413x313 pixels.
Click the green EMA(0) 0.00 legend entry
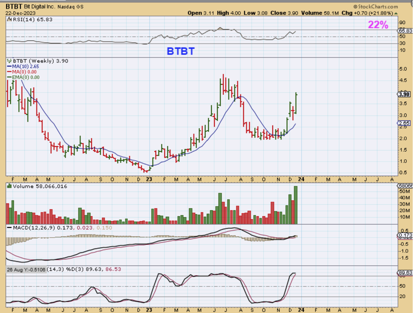[23, 77]
